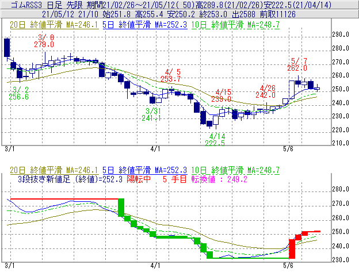Click the 4/26 242.0 high label
The width and height of the screenshot is (359, 272).
[266, 91]
